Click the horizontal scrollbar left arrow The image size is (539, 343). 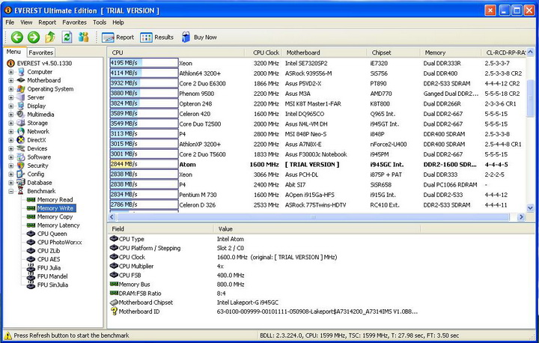(x=112, y=217)
